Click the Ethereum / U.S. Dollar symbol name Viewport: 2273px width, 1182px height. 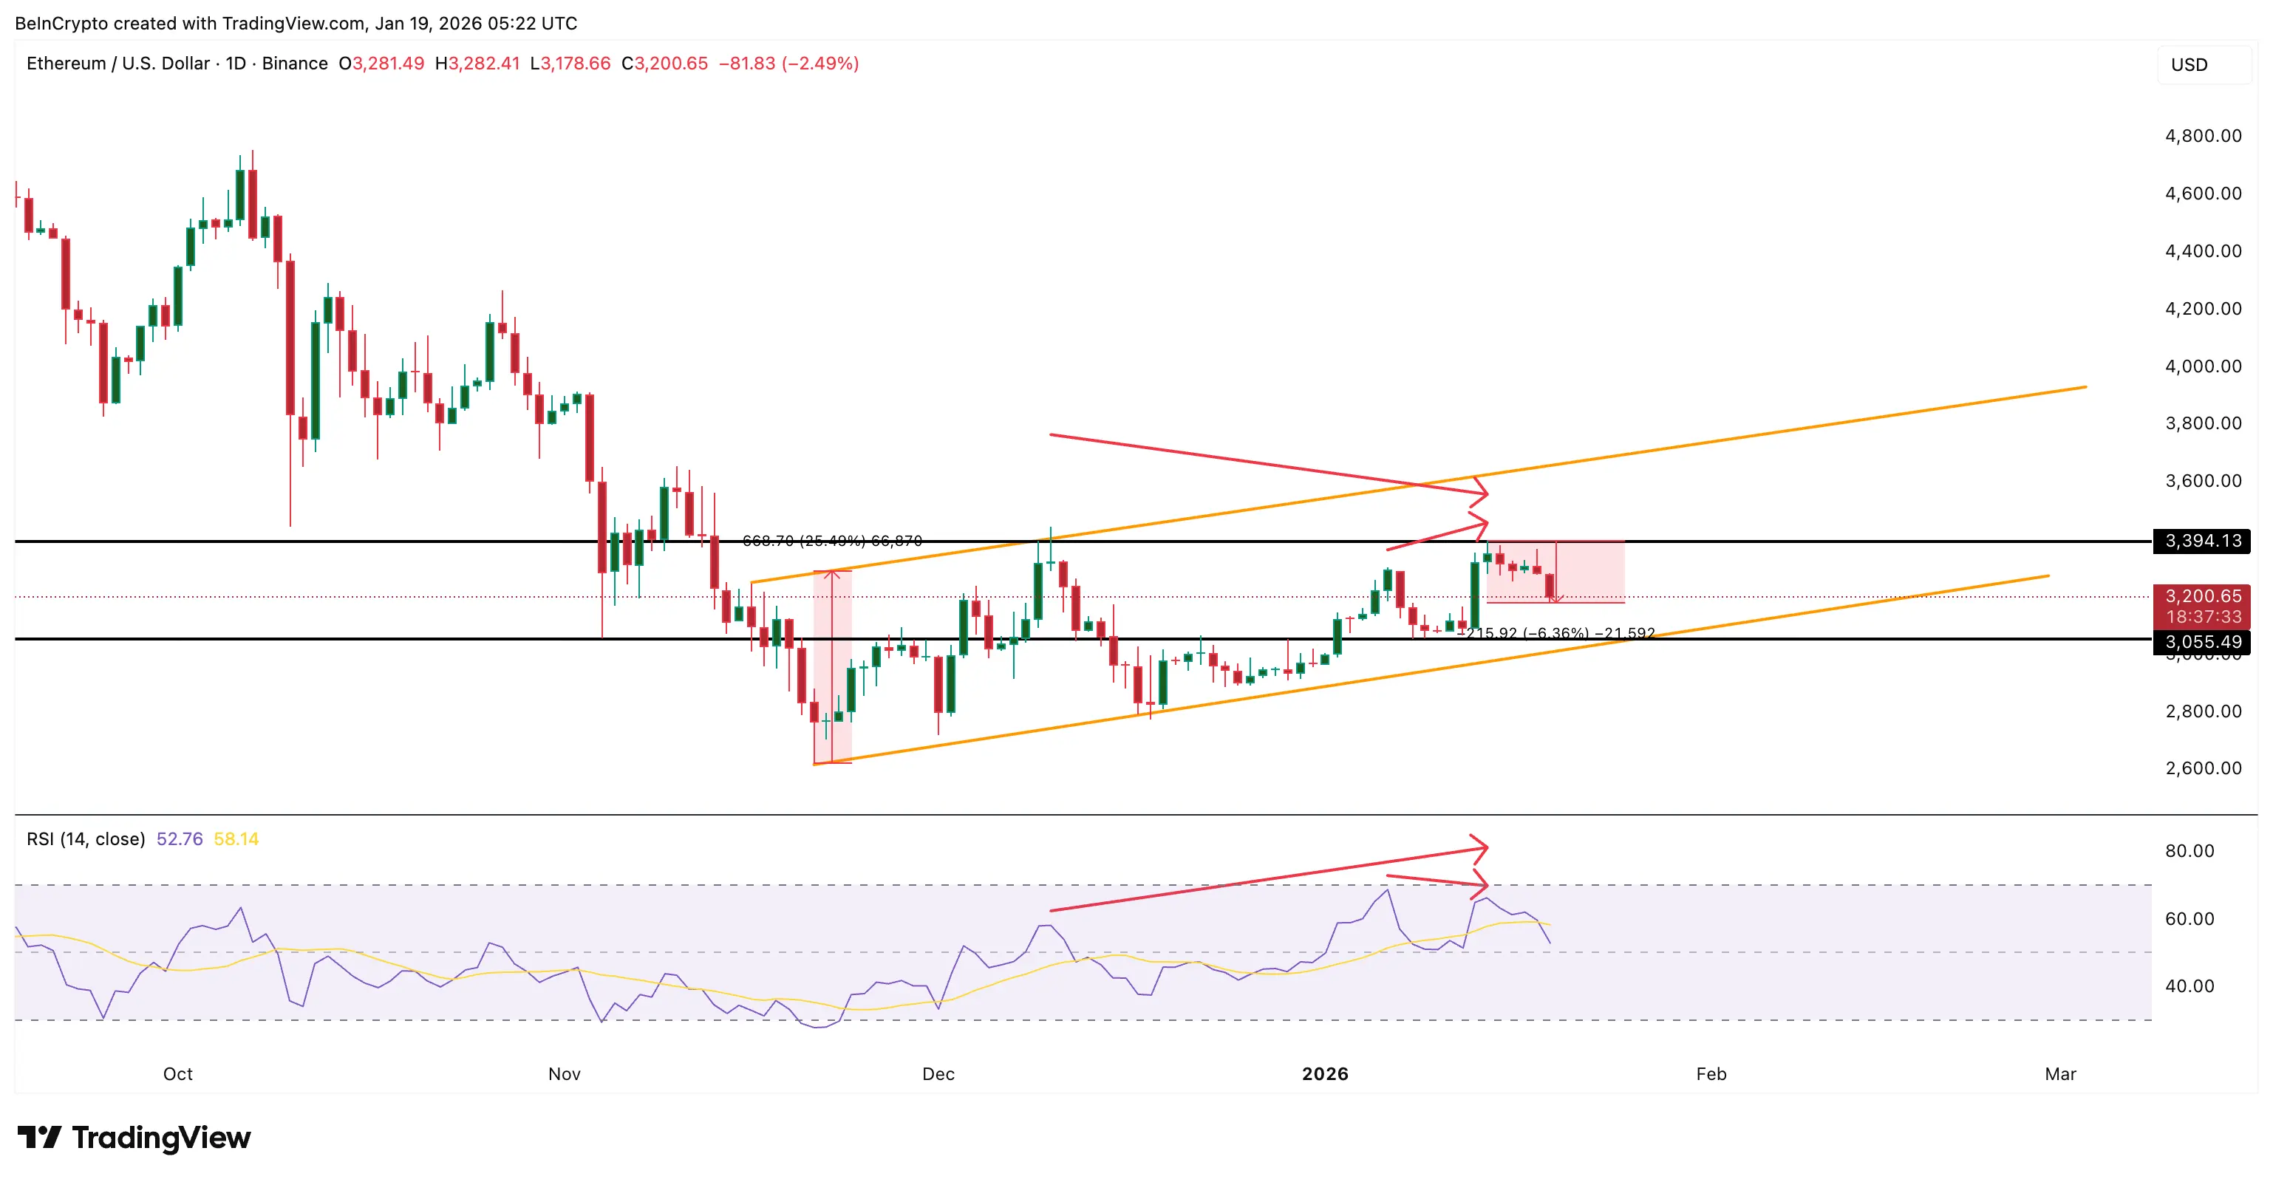pyautogui.click(x=119, y=64)
